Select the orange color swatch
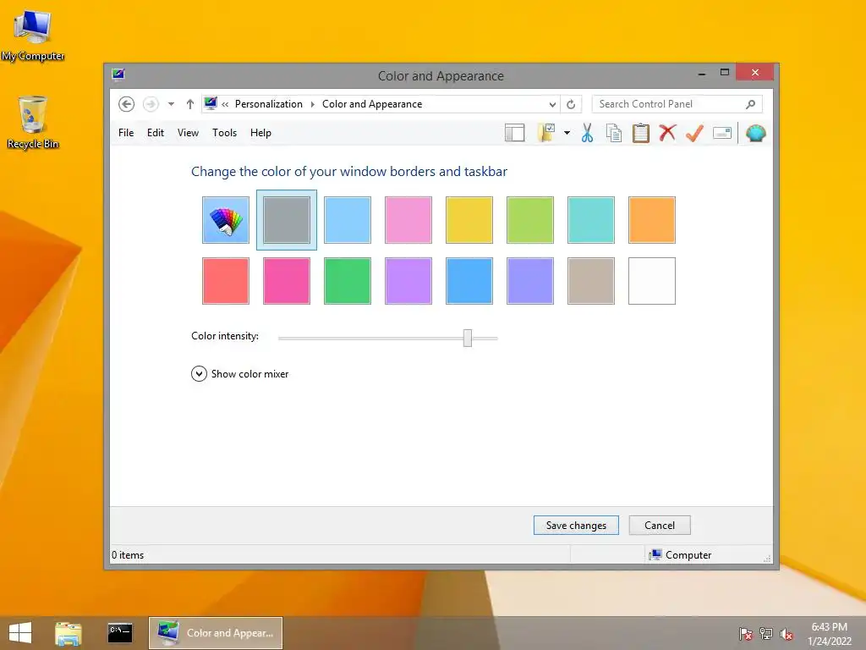Screen dimensions: 866x650 pos(652,220)
